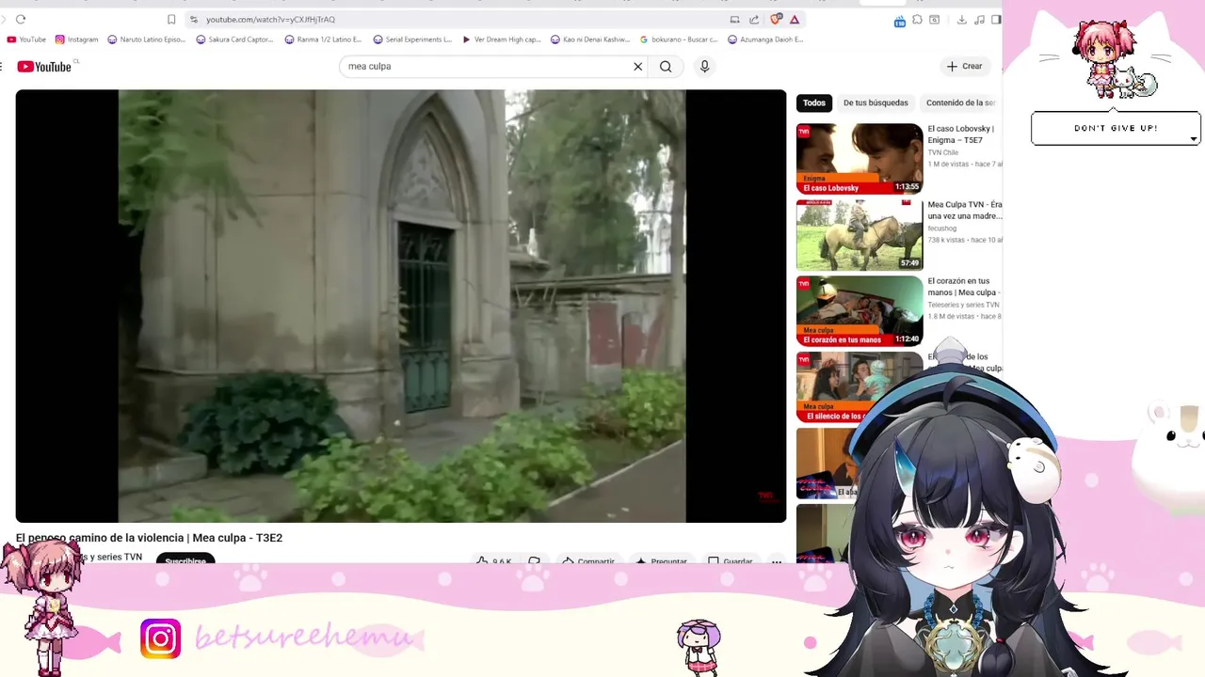
Task: Open 'El corazón en tus manos | Mea culpa' title
Action: (964, 287)
